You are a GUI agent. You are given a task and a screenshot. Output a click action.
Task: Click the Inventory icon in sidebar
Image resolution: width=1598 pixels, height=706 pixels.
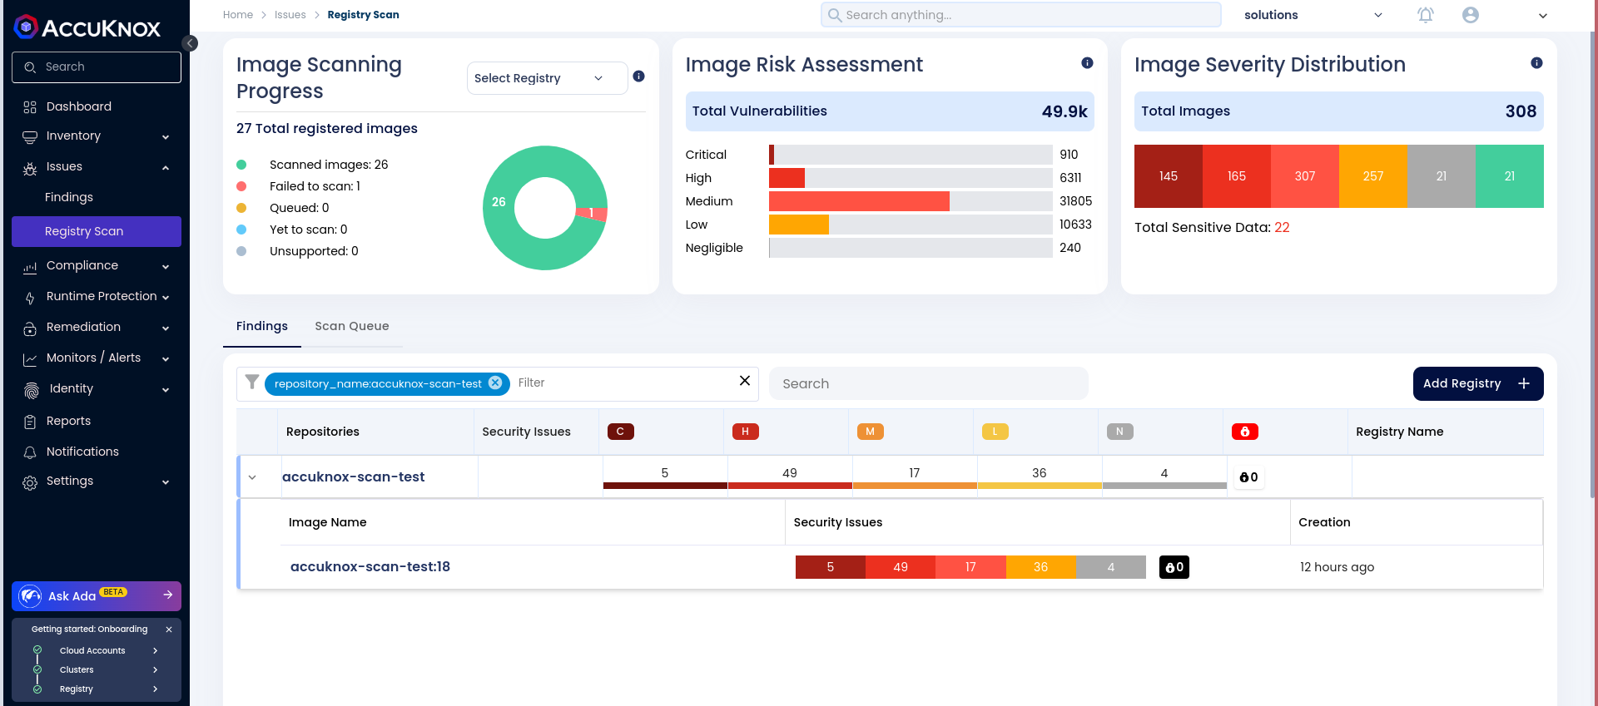pos(30,136)
